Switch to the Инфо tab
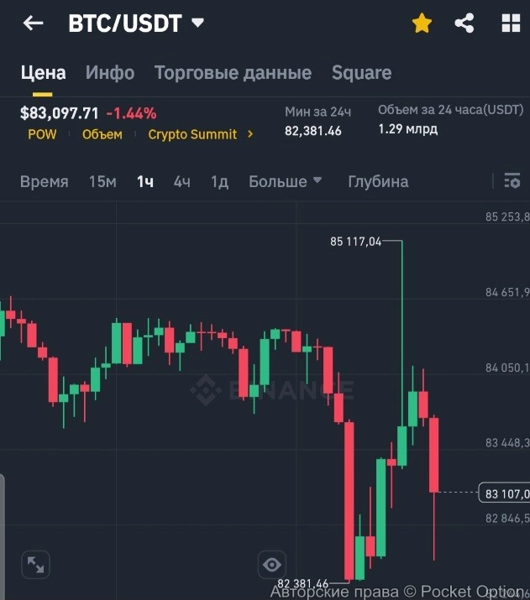 click(110, 73)
